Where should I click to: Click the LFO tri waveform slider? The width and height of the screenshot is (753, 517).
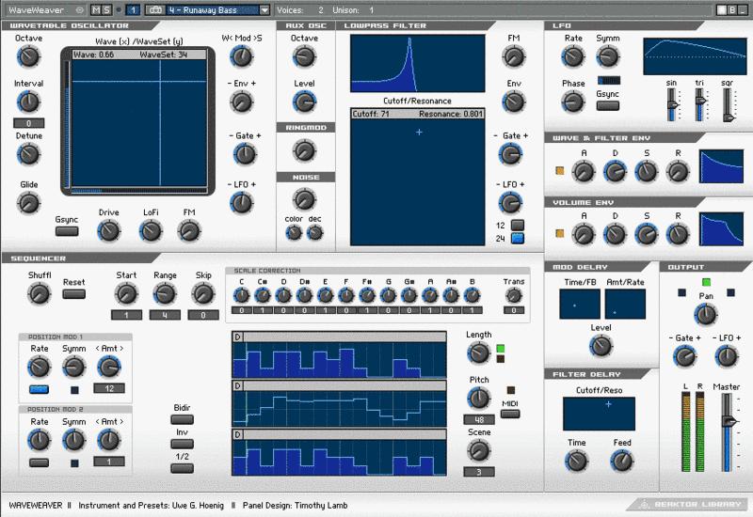(700, 104)
